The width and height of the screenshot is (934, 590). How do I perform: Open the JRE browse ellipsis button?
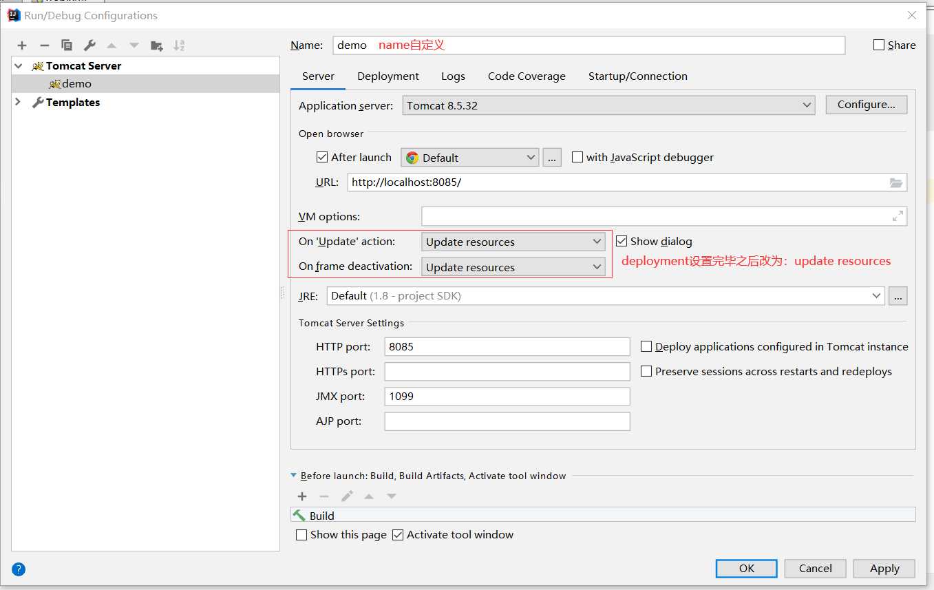pyautogui.click(x=898, y=296)
